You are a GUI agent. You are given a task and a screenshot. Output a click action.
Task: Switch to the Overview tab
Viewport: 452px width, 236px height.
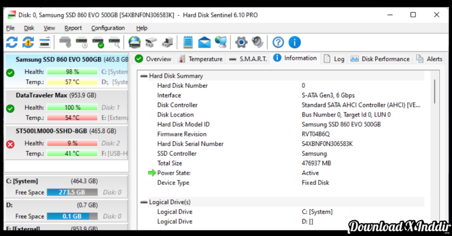[153, 59]
